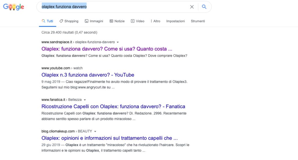Clear the search box with X icon
Viewport: 298px width, 160px height.
click(x=192, y=7)
